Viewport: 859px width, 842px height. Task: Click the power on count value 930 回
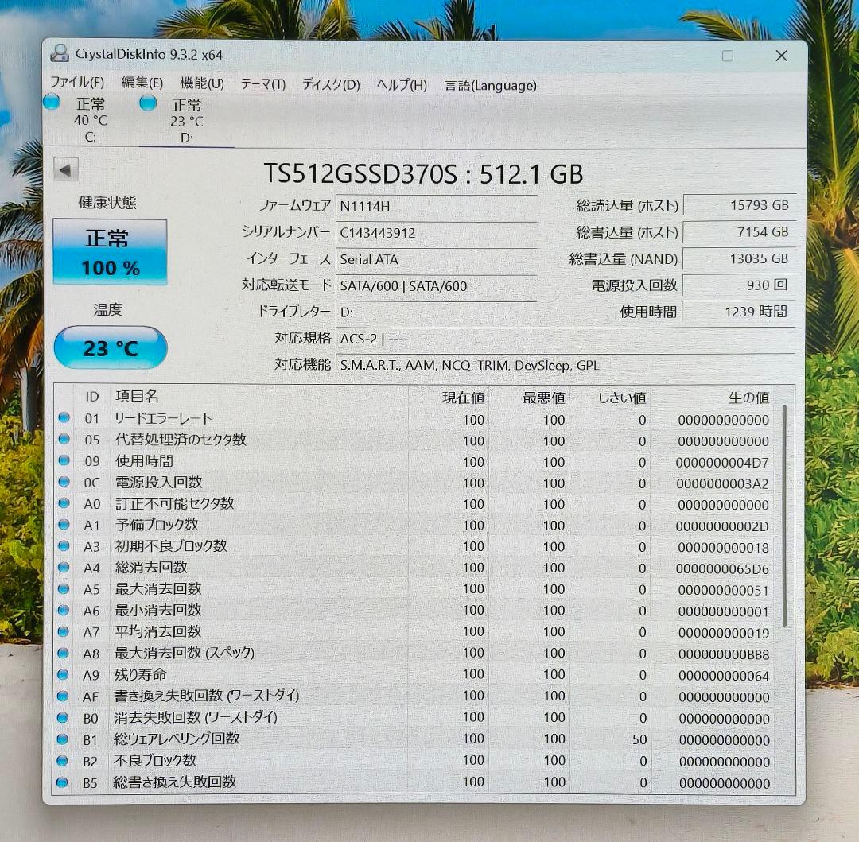point(740,285)
